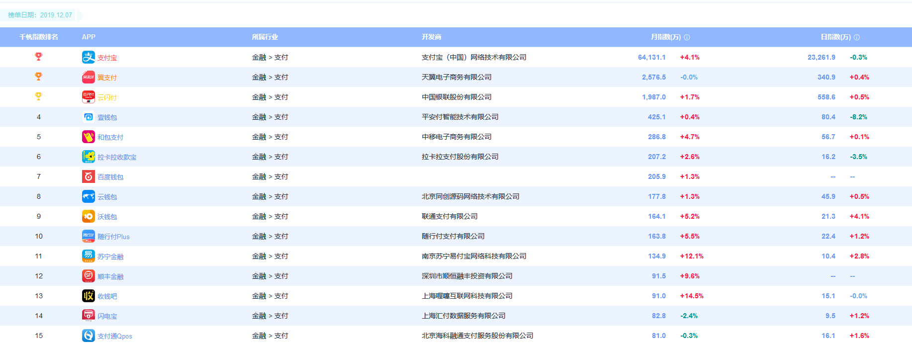Click the 翼支付 app icon
912x345 pixels.
click(x=89, y=77)
